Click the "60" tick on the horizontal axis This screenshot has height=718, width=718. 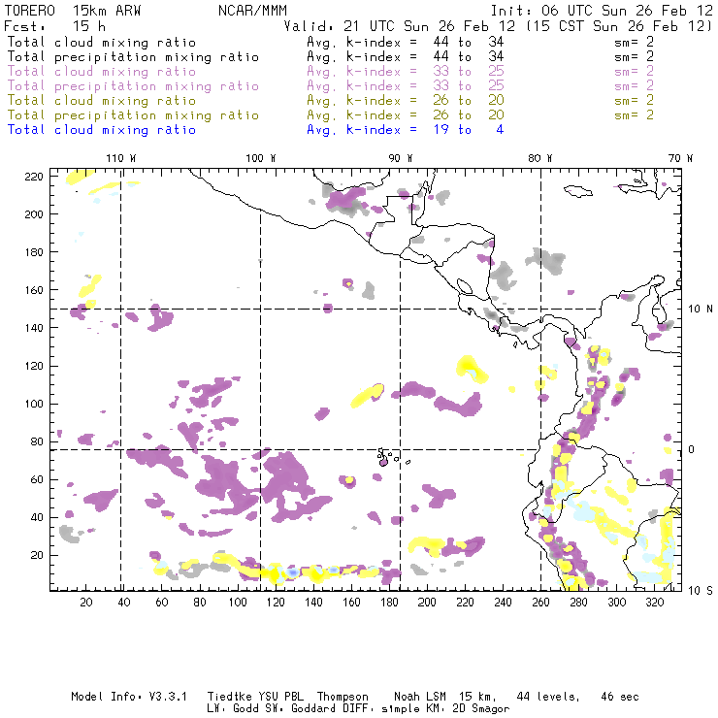click(x=162, y=603)
